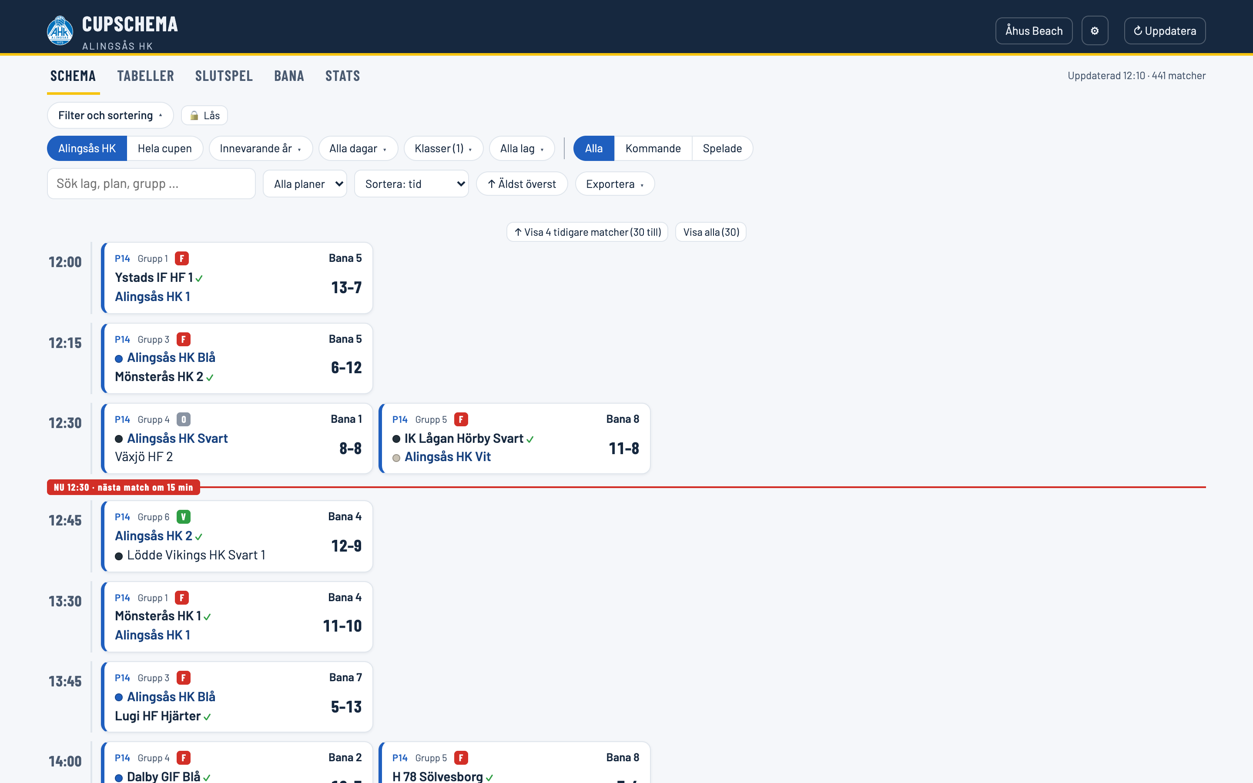Click the Bana 7 label on 13:45 match
The image size is (1253, 783).
345,677
